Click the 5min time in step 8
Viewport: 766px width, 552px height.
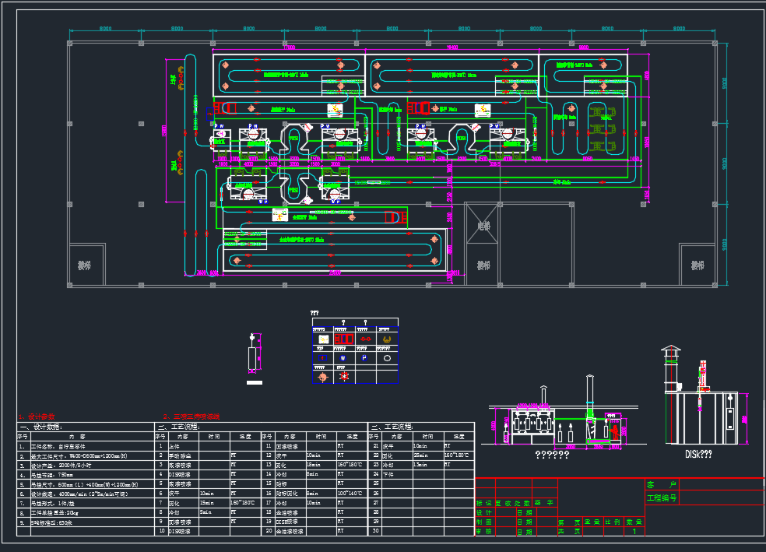[206, 512]
